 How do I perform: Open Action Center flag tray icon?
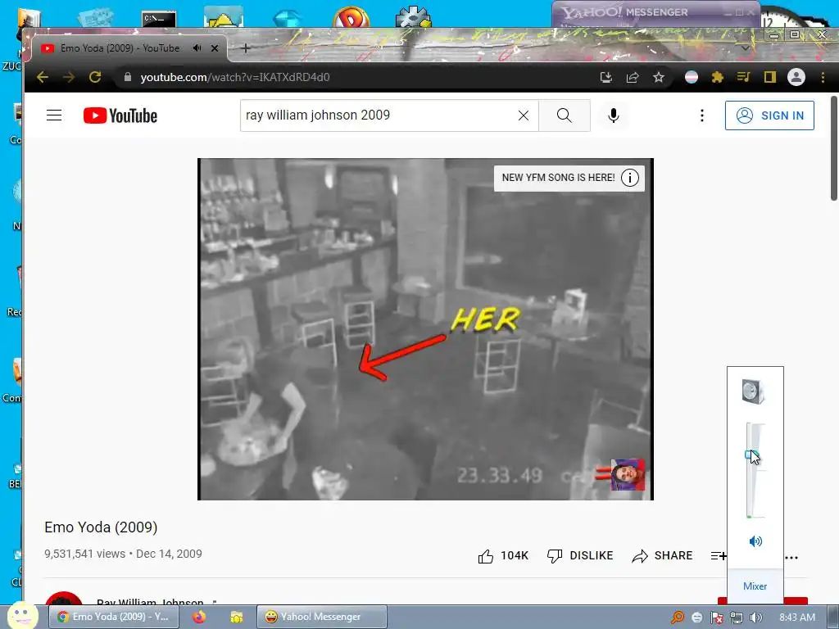click(x=716, y=618)
